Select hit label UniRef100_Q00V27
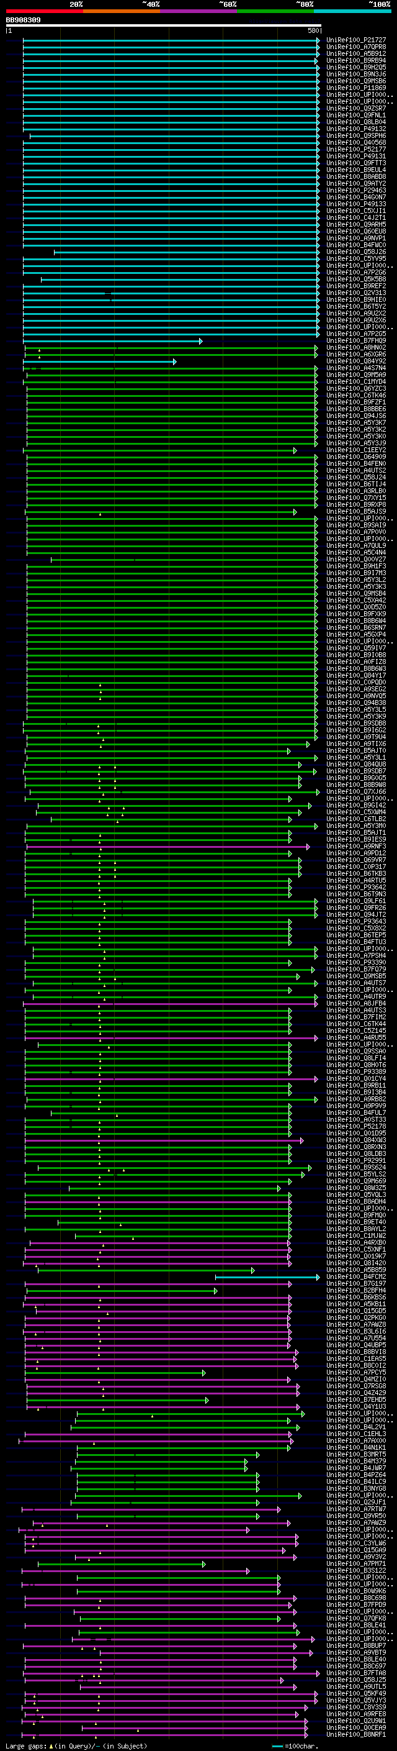The image size is (397, 1751). coord(356,560)
